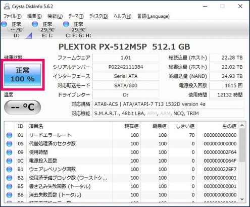
Task: Open the 言語(Language) menu
Action: coord(154,16)
